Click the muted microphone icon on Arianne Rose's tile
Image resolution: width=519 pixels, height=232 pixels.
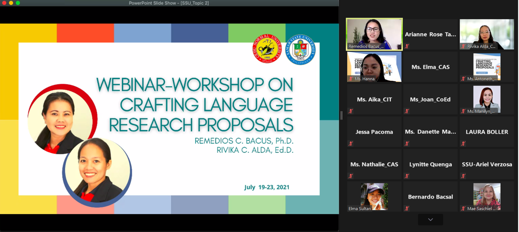click(x=407, y=46)
